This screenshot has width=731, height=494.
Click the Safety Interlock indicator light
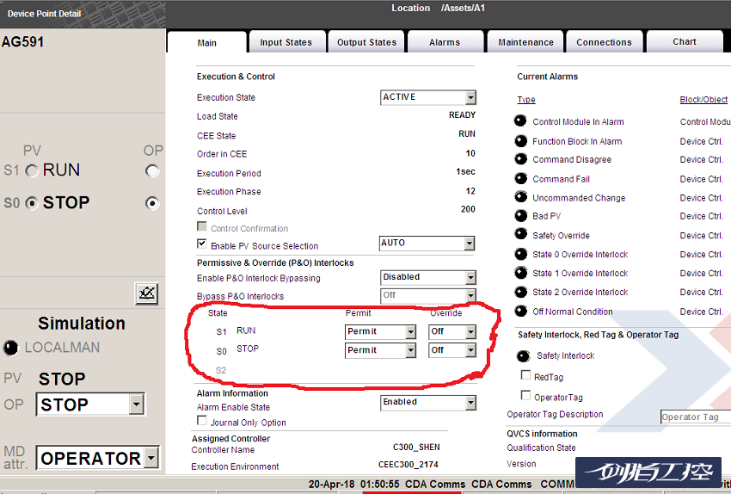tap(523, 355)
